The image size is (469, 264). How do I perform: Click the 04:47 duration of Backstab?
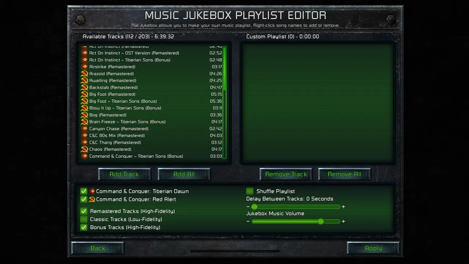[x=216, y=88]
